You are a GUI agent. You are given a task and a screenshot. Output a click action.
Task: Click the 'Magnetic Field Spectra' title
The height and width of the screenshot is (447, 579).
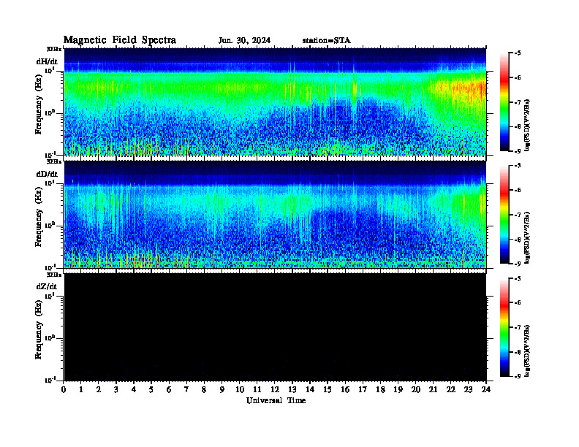(120, 40)
